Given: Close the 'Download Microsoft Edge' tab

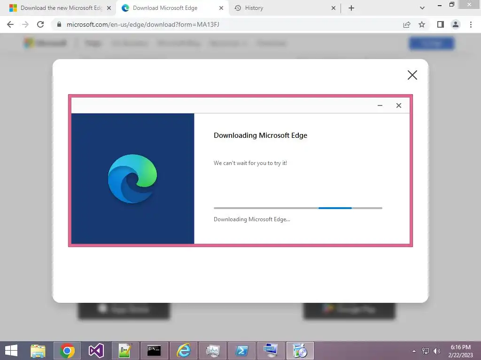Looking at the screenshot, I should (221, 8).
